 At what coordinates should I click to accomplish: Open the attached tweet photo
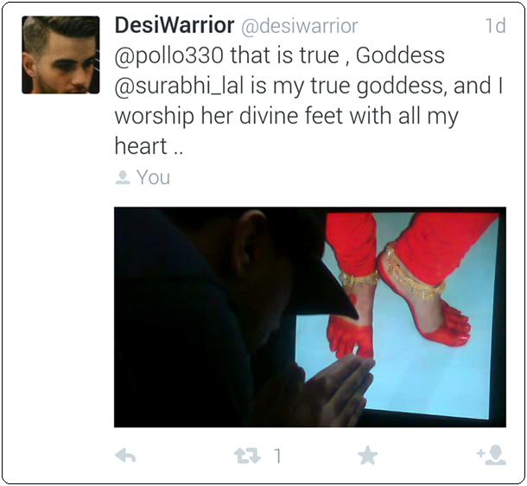coord(310,317)
